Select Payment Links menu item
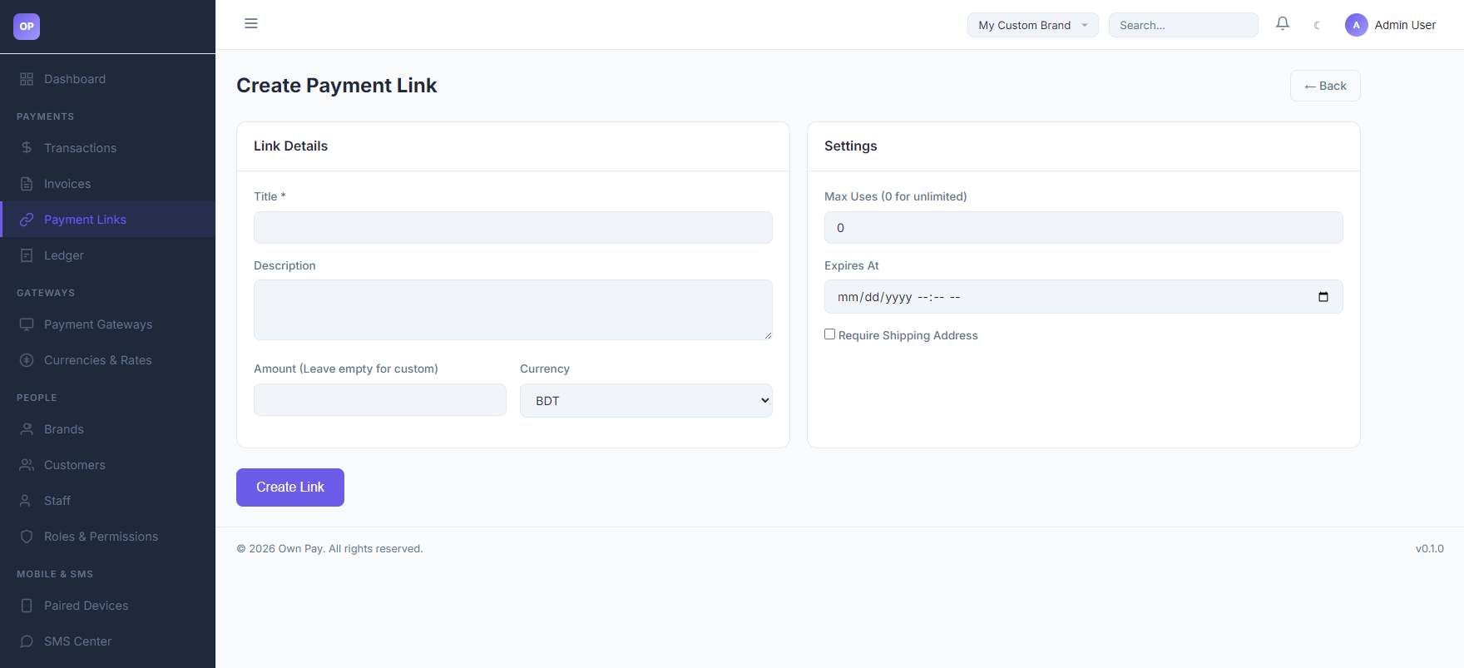 coord(107,220)
